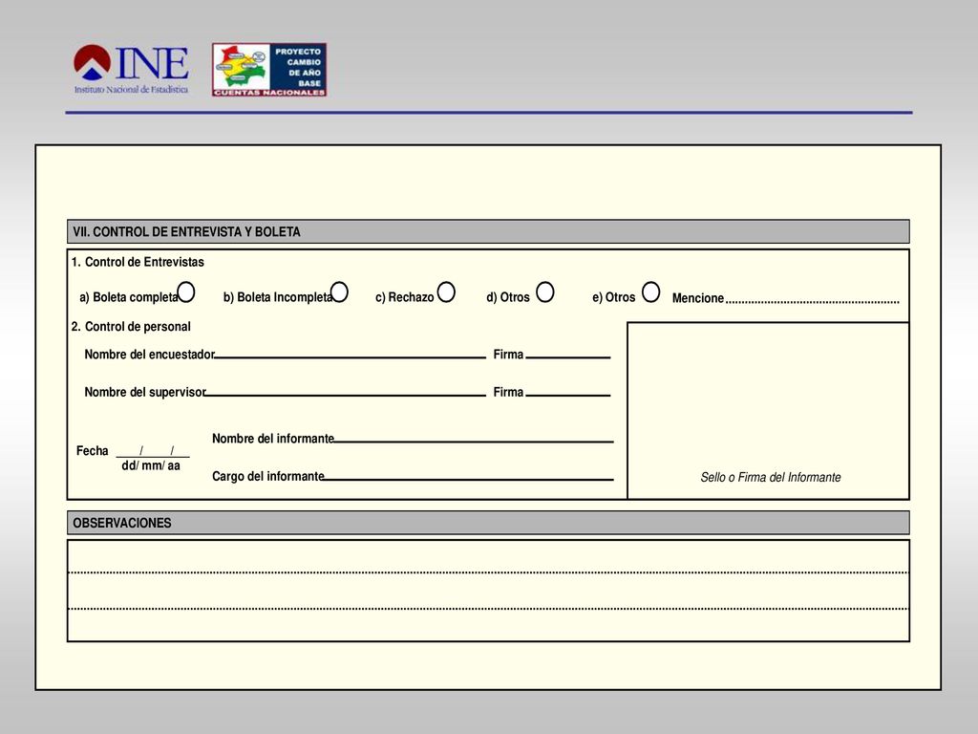Mark the 'd) Otros' circle
978x734 pixels.
tap(545, 292)
